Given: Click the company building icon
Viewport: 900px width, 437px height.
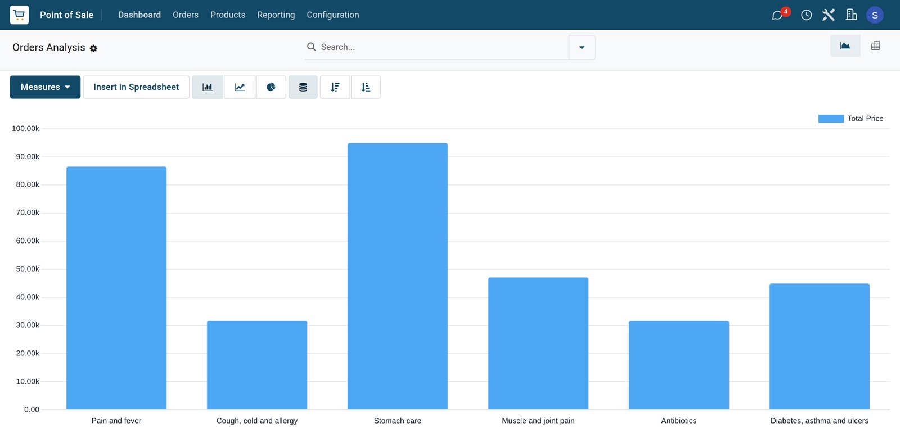Looking at the screenshot, I should tap(851, 15).
